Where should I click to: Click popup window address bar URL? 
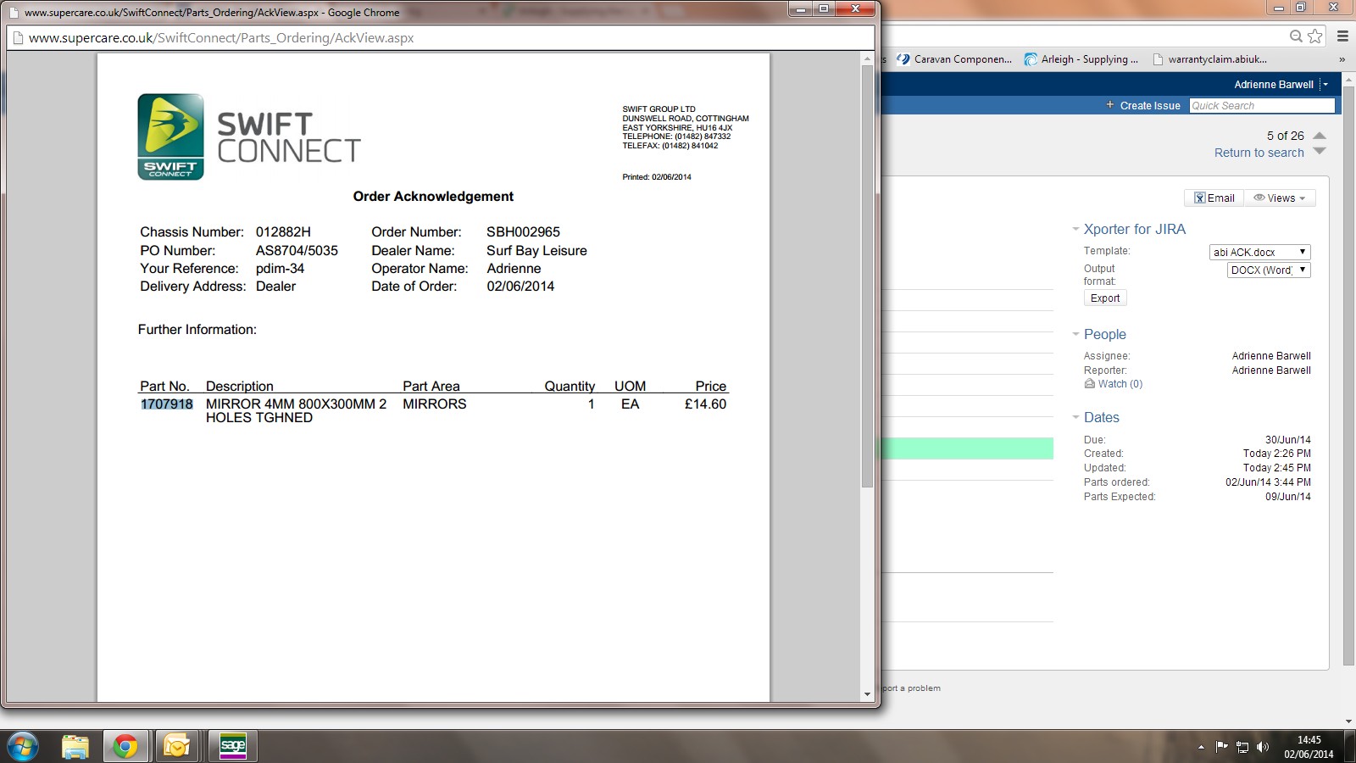(x=221, y=38)
